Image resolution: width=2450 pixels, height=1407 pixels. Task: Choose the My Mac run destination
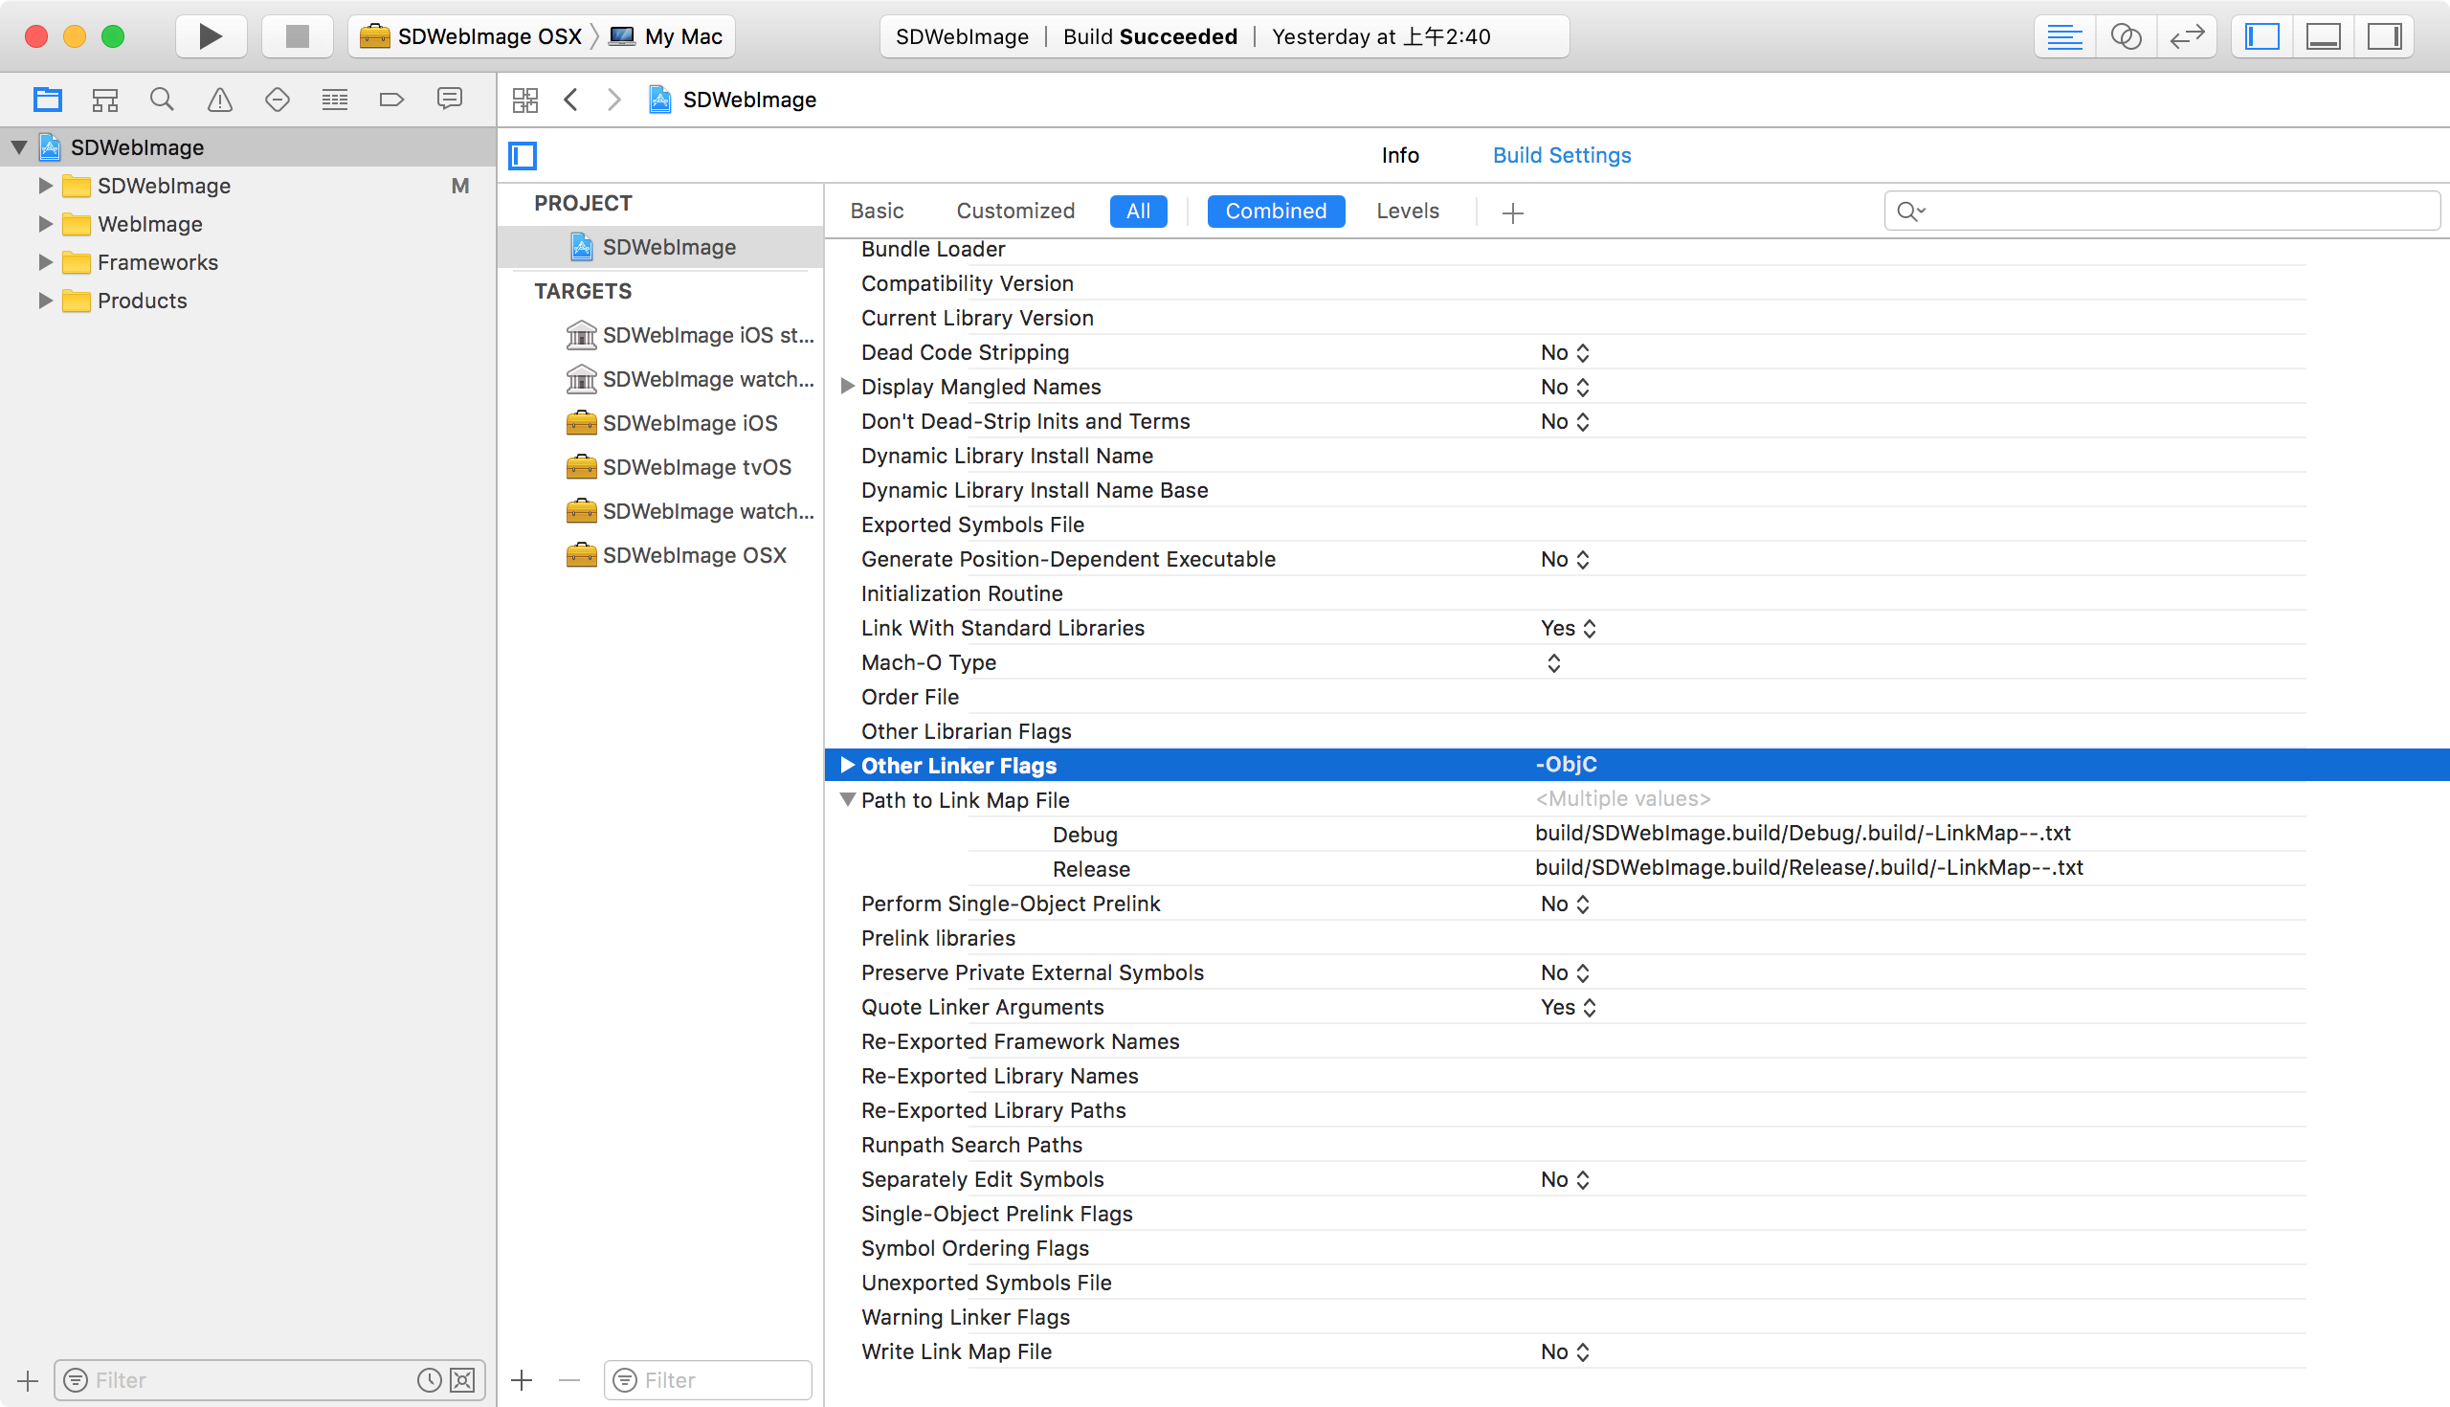pyautogui.click(x=667, y=36)
